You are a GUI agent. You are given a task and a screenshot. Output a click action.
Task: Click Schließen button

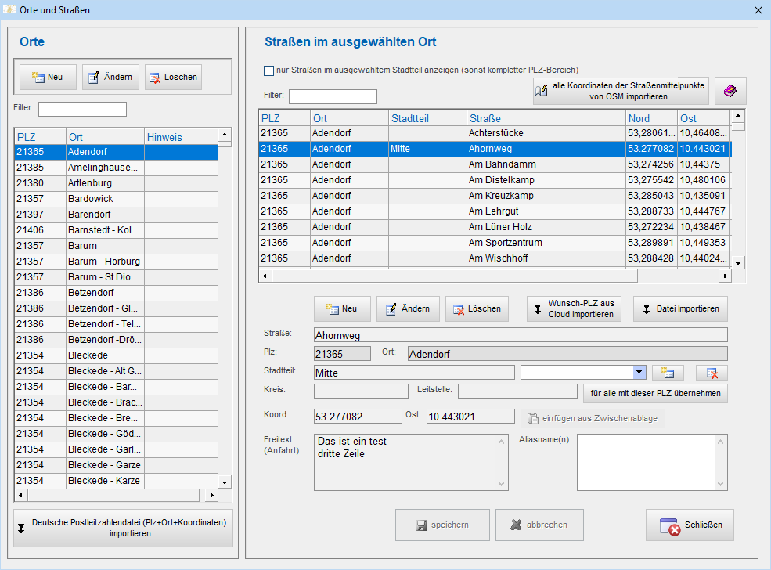pos(690,525)
